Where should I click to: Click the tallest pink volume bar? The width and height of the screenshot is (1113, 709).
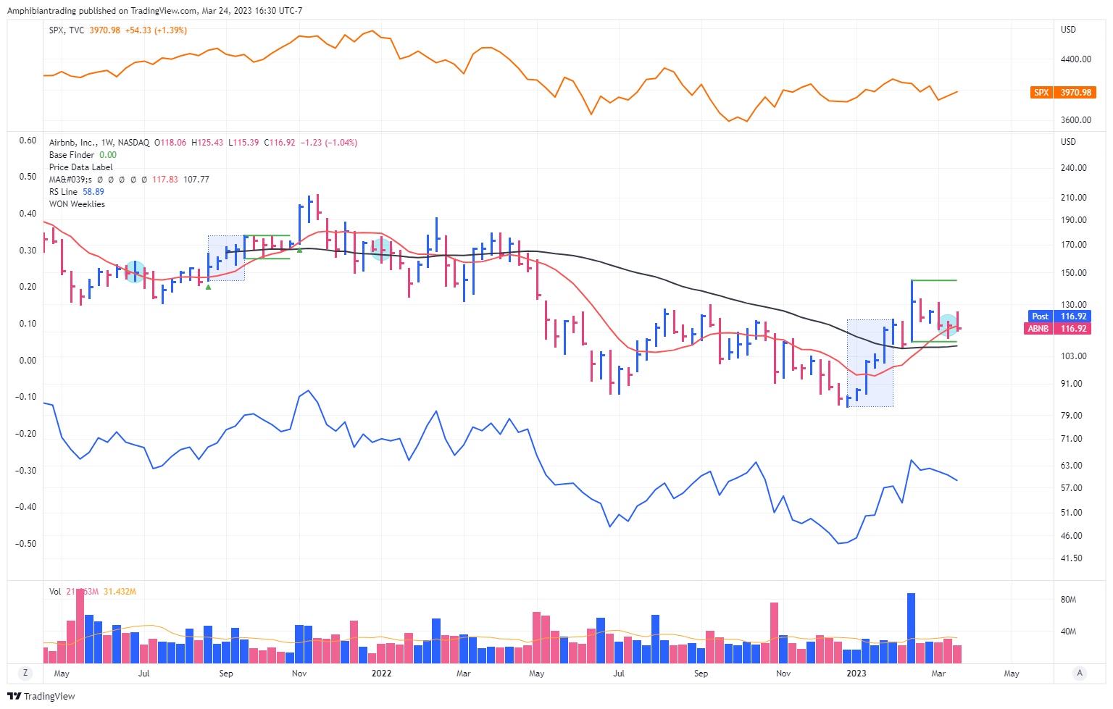[80, 626]
